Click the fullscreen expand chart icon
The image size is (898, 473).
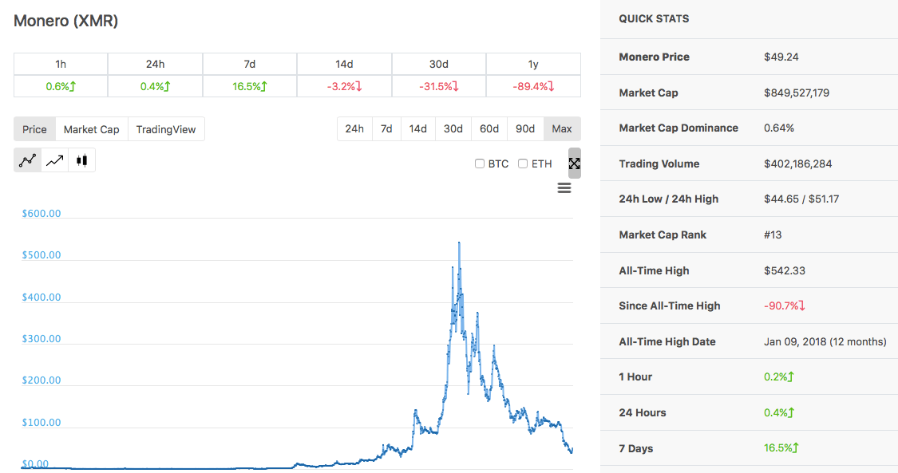pos(574,164)
